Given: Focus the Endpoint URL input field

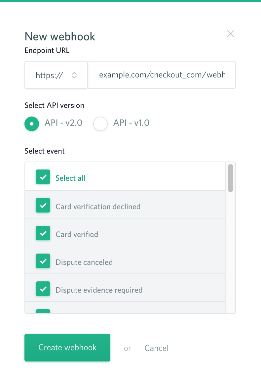Looking at the screenshot, I should (x=162, y=75).
